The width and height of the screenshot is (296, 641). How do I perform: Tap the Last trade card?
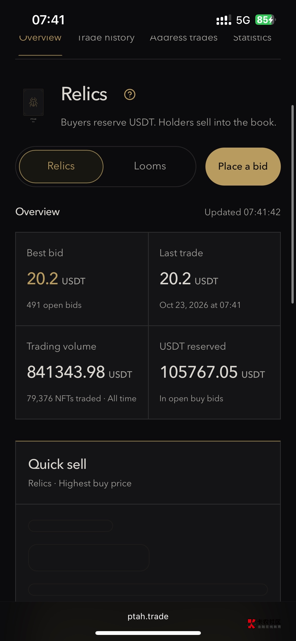[x=214, y=279]
